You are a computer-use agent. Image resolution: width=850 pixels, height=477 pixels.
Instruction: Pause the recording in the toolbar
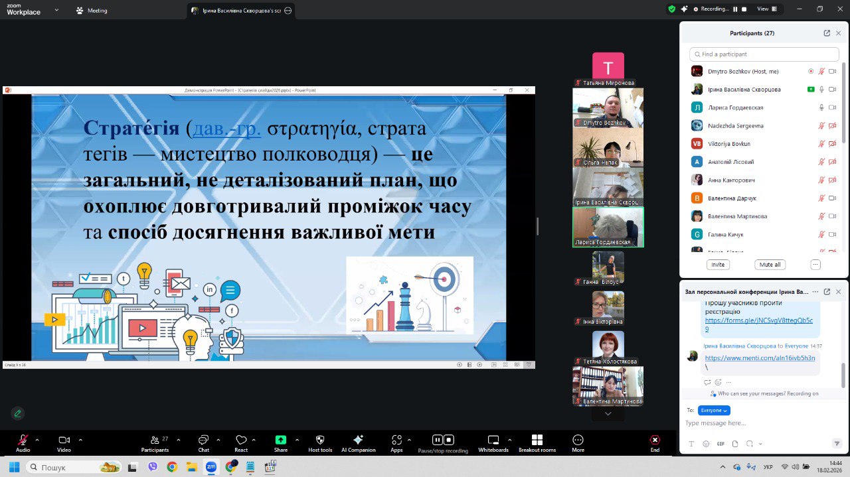(x=437, y=439)
